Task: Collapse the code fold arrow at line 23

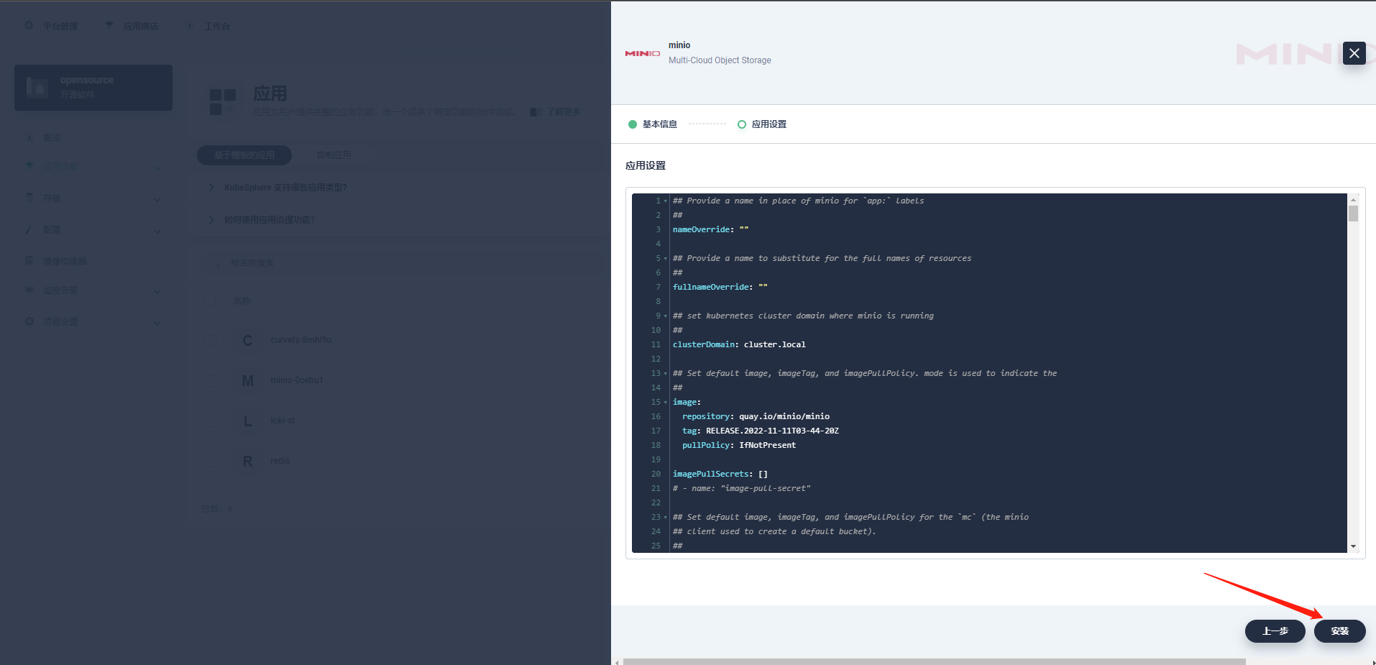Action: [666, 518]
